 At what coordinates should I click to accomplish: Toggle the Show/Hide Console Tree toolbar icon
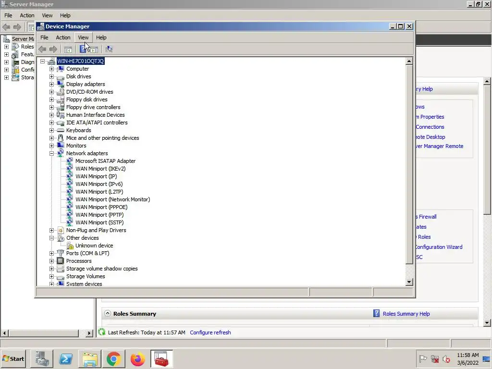coord(68,49)
